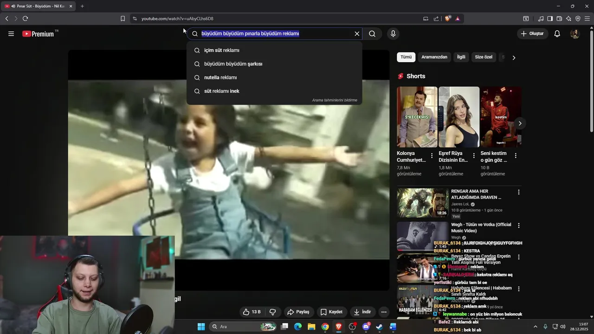Submit search with the magnifier button
594x334 pixels.
click(x=372, y=33)
